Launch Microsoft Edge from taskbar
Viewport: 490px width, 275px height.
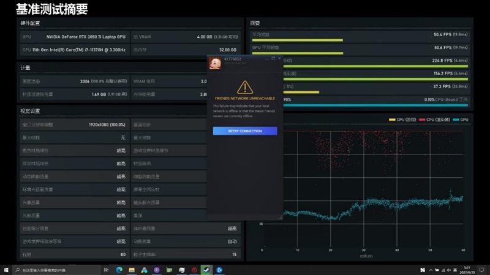click(x=119, y=270)
